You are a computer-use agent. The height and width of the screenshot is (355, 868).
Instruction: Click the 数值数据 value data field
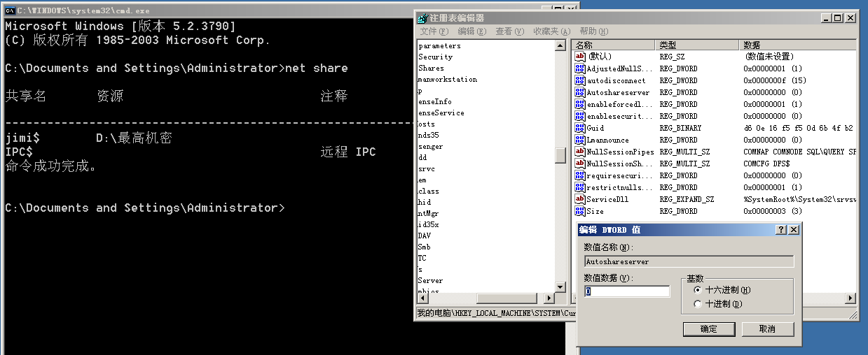[627, 291]
